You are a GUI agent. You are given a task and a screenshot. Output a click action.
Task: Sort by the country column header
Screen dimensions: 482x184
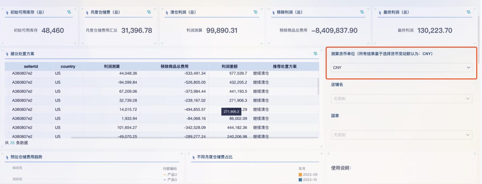[x=68, y=66]
